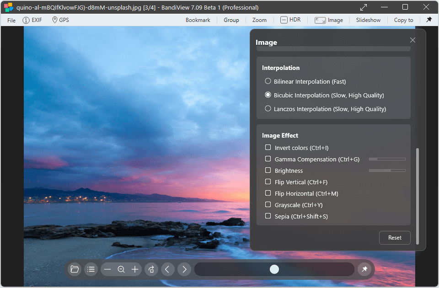Click the open folder icon in bottom toolbar
Viewport: 439px width, 288px height.
click(x=75, y=269)
